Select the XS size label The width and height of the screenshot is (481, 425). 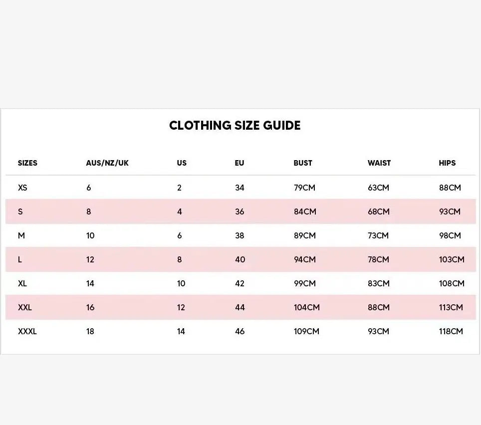click(22, 188)
